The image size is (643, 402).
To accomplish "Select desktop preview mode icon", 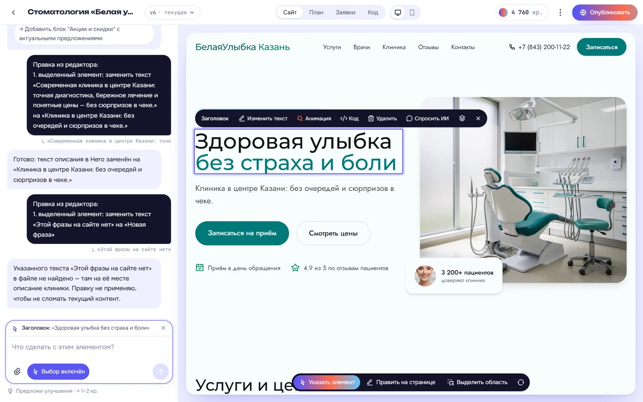I will (x=398, y=12).
